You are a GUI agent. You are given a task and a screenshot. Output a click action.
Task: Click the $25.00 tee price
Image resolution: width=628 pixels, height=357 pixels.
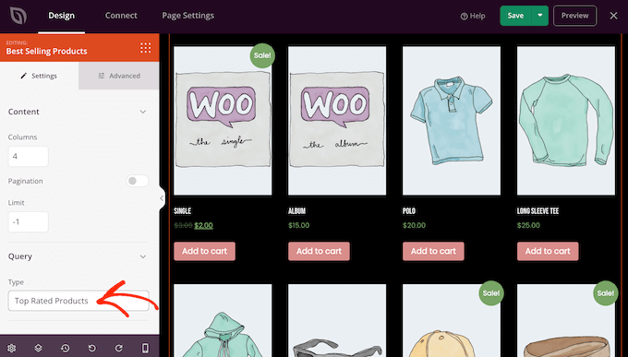(528, 225)
